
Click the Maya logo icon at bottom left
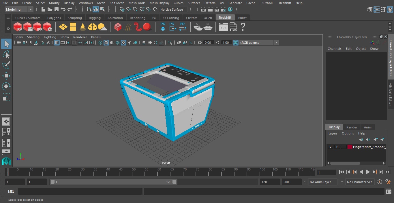tap(6, 161)
